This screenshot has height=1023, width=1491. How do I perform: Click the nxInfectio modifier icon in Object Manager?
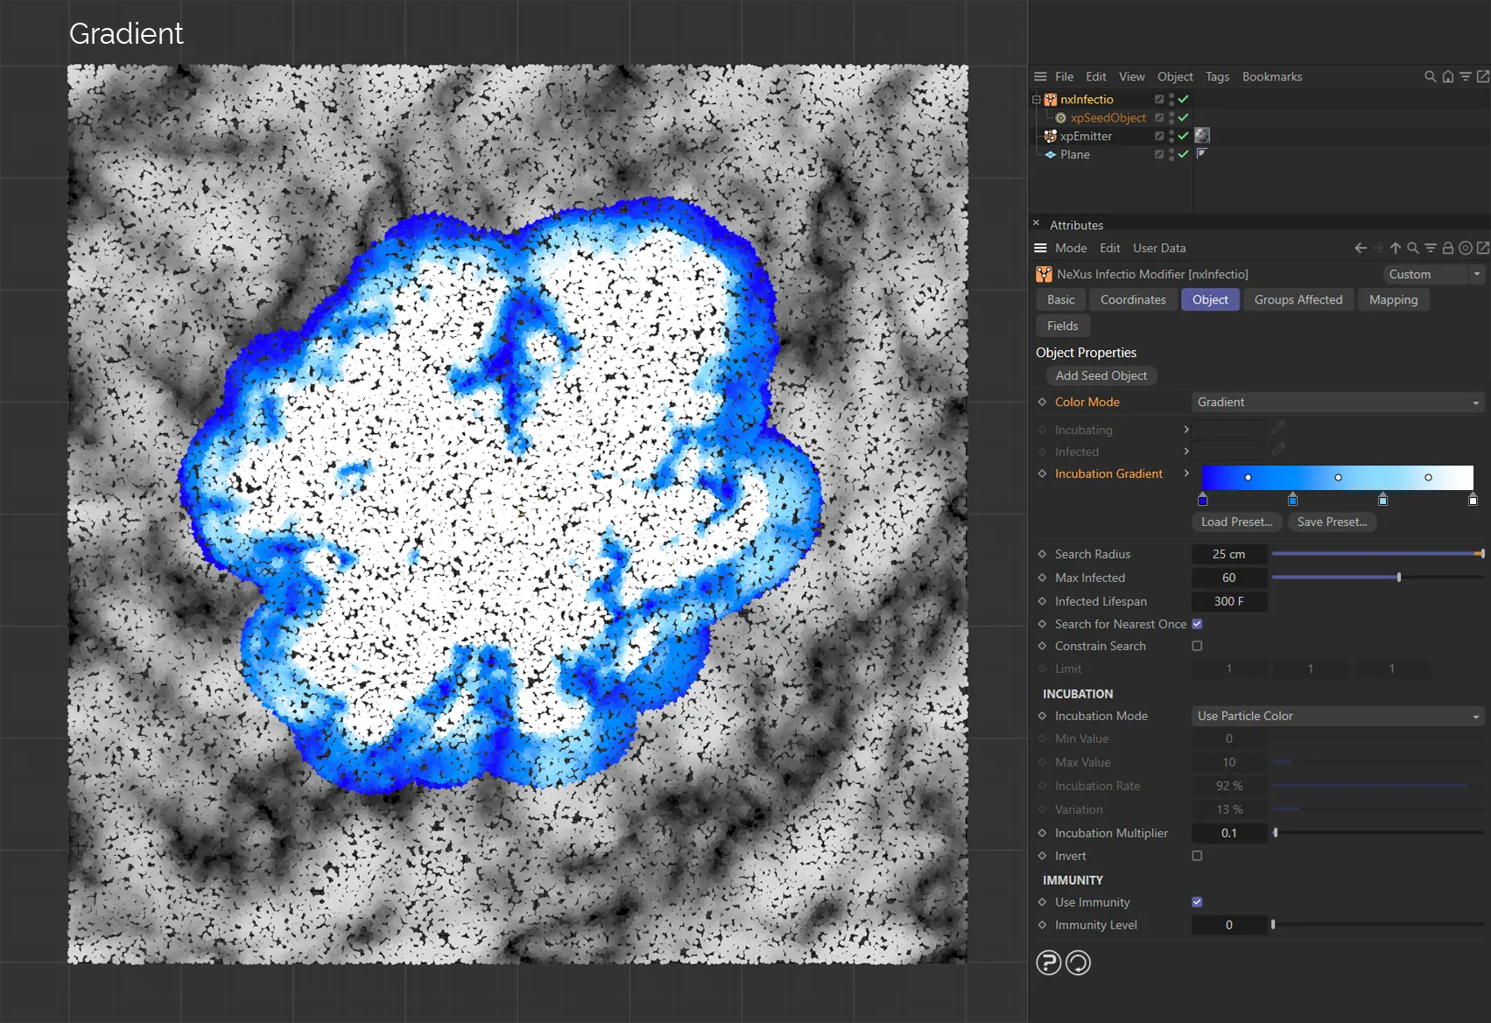[1051, 100]
